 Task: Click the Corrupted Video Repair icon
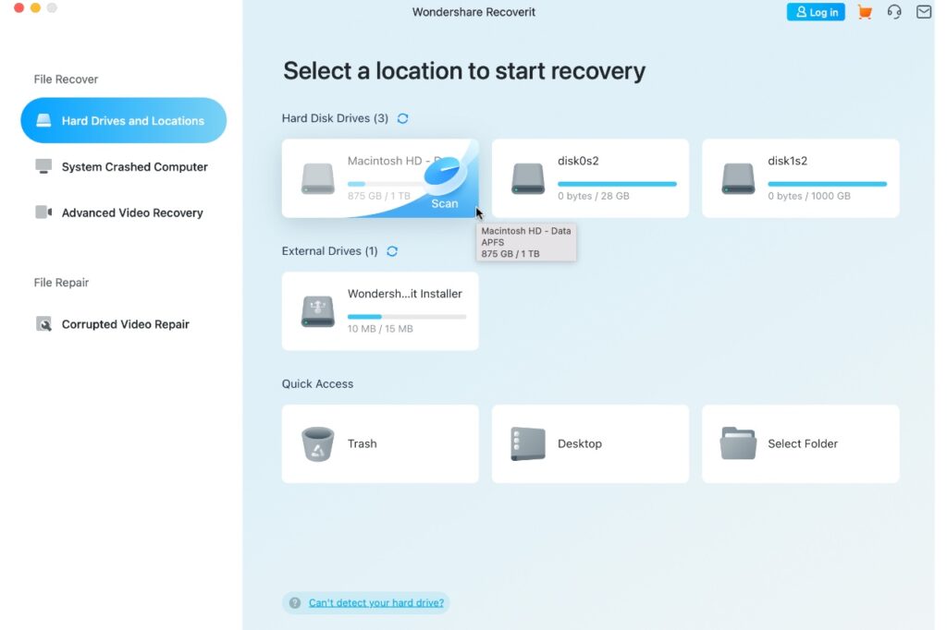(43, 324)
